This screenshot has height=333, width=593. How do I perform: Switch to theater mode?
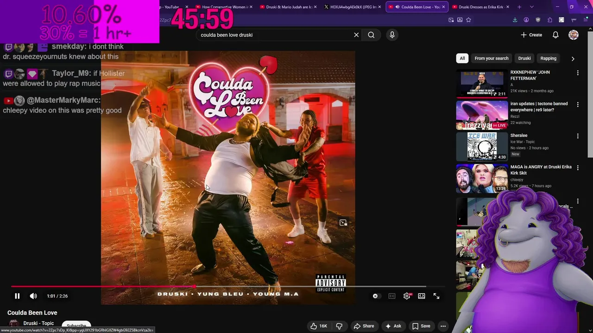[422, 296]
